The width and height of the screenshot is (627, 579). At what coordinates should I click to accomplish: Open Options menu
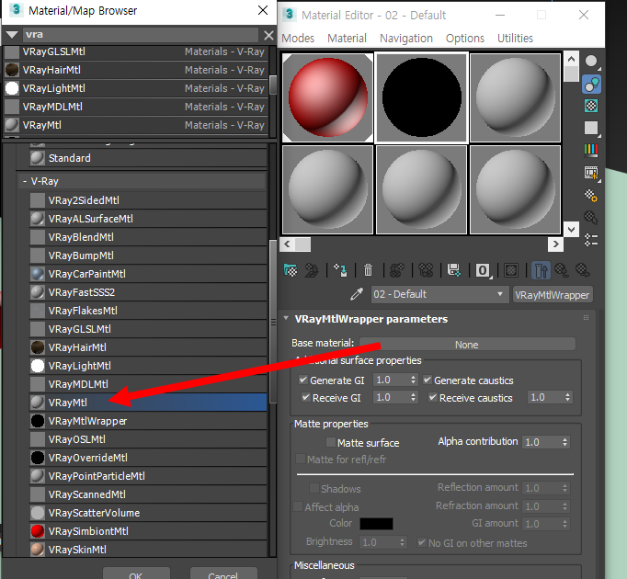coord(465,39)
